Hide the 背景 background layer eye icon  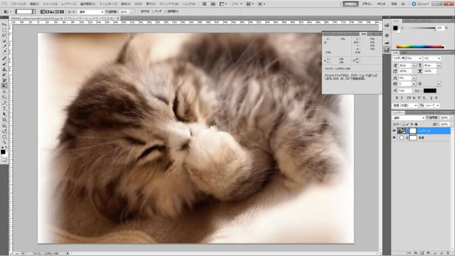(394, 137)
